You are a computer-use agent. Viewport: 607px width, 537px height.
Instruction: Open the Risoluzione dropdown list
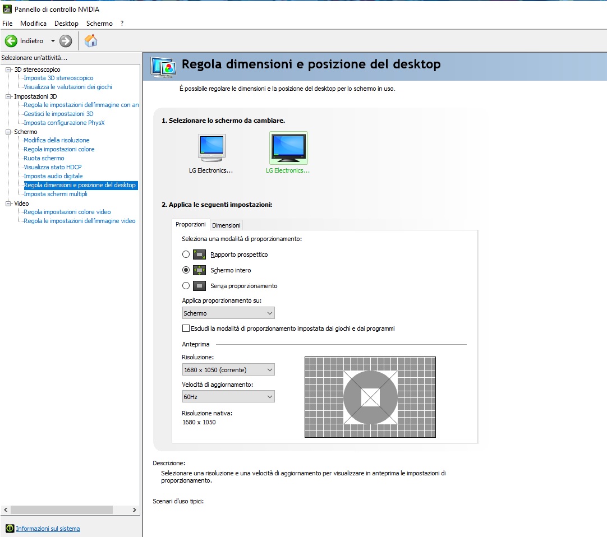228,370
